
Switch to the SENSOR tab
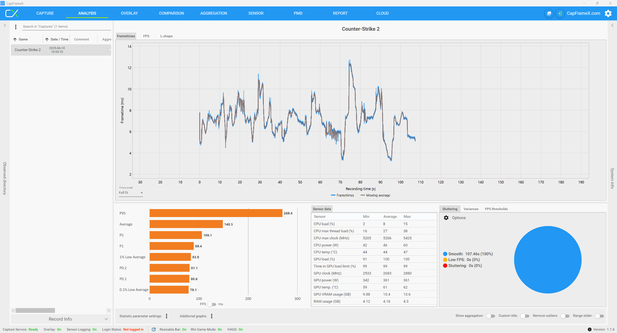tap(256, 13)
